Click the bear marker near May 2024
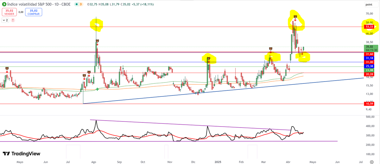380x164 pixels. (x=7, y=68)
